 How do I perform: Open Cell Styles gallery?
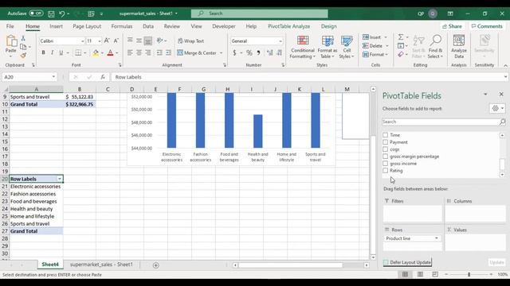click(x=347, y=48)
